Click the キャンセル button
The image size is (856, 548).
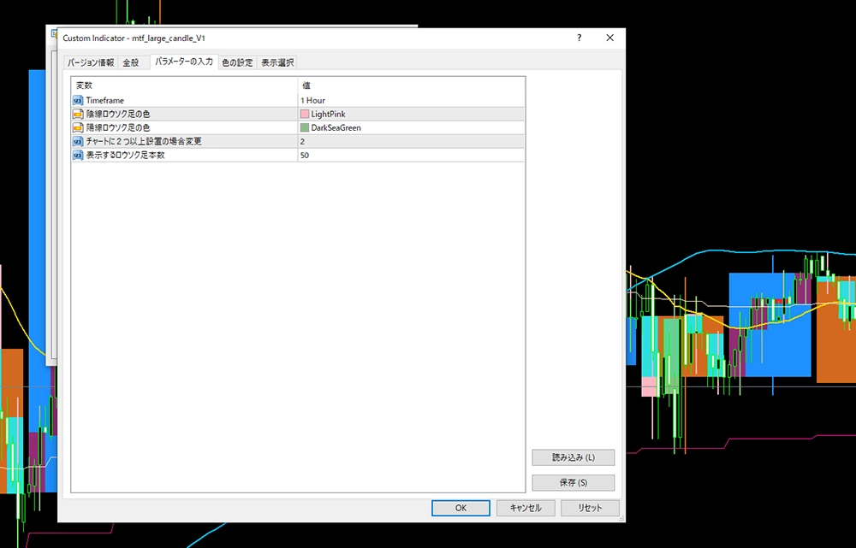tap(526, 508)
